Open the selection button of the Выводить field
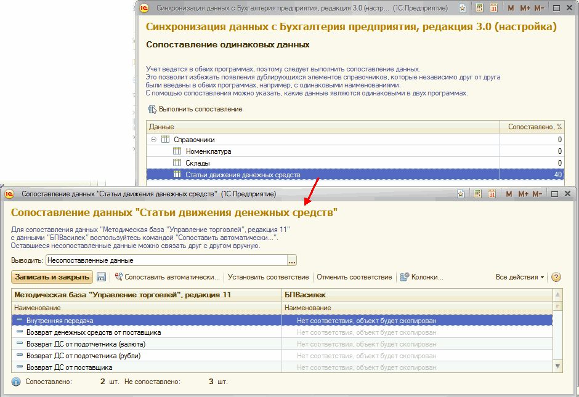The width and height of the screenshot is (579, 397). pos(292,260)
